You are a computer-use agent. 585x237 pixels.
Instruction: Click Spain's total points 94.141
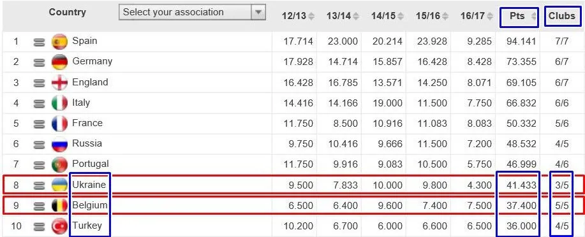[521, 41]
